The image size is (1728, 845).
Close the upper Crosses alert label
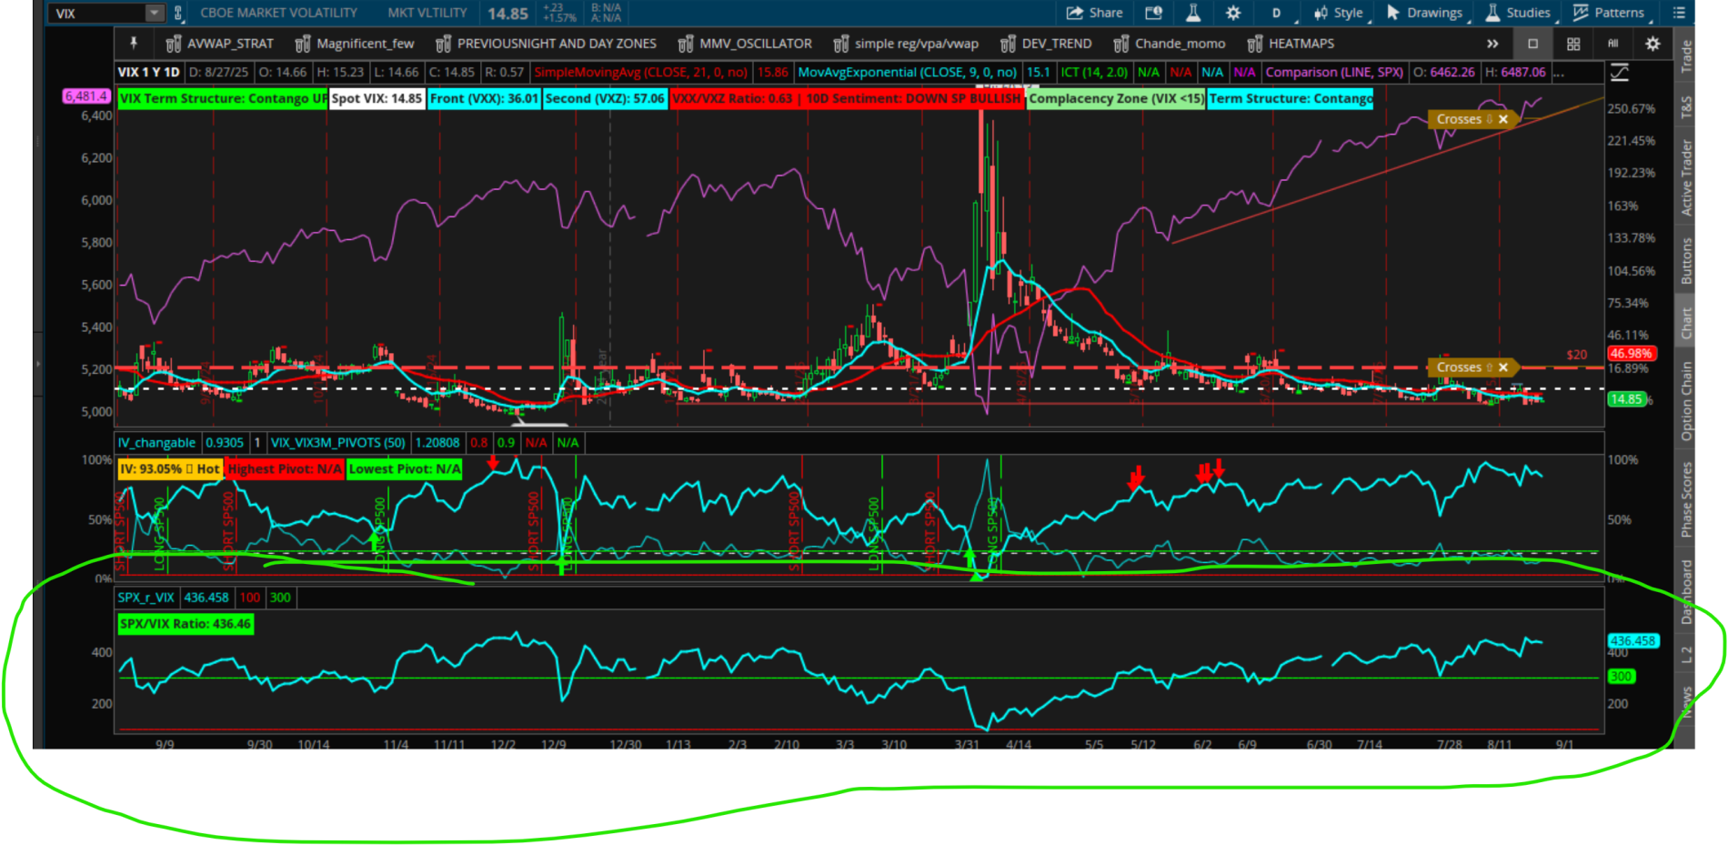pyautogui.click(x=1503, y=119)
